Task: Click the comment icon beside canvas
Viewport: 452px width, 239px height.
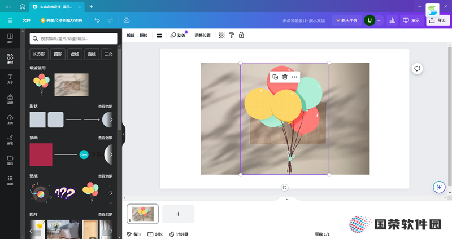Action: pyautogui.click(x=417, y=68)
